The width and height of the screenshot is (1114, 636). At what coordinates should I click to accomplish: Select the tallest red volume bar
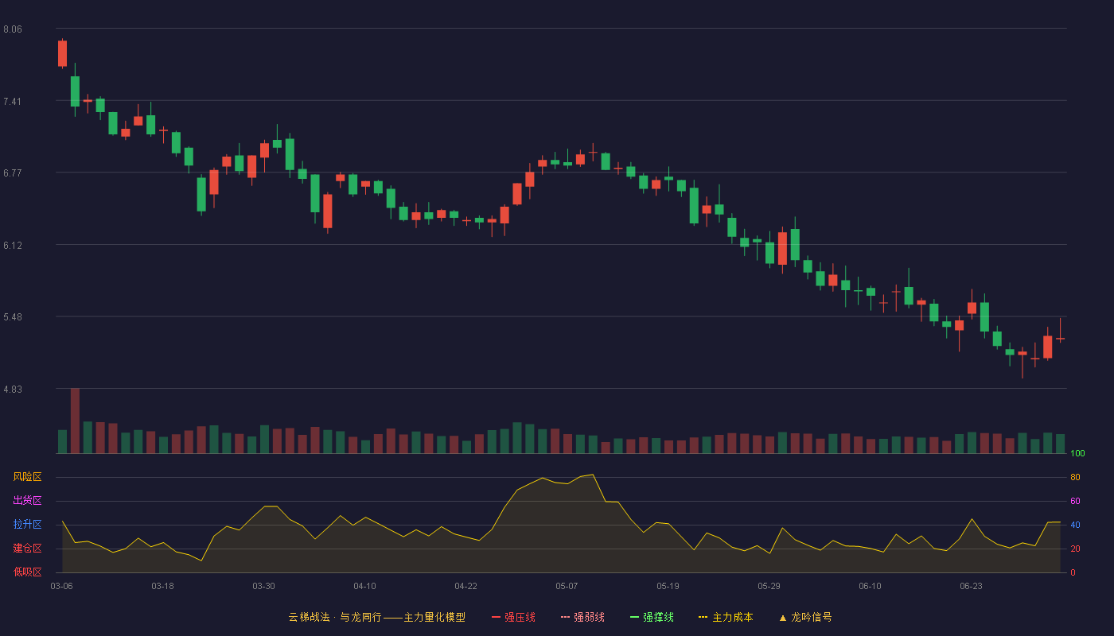point(75,421)
